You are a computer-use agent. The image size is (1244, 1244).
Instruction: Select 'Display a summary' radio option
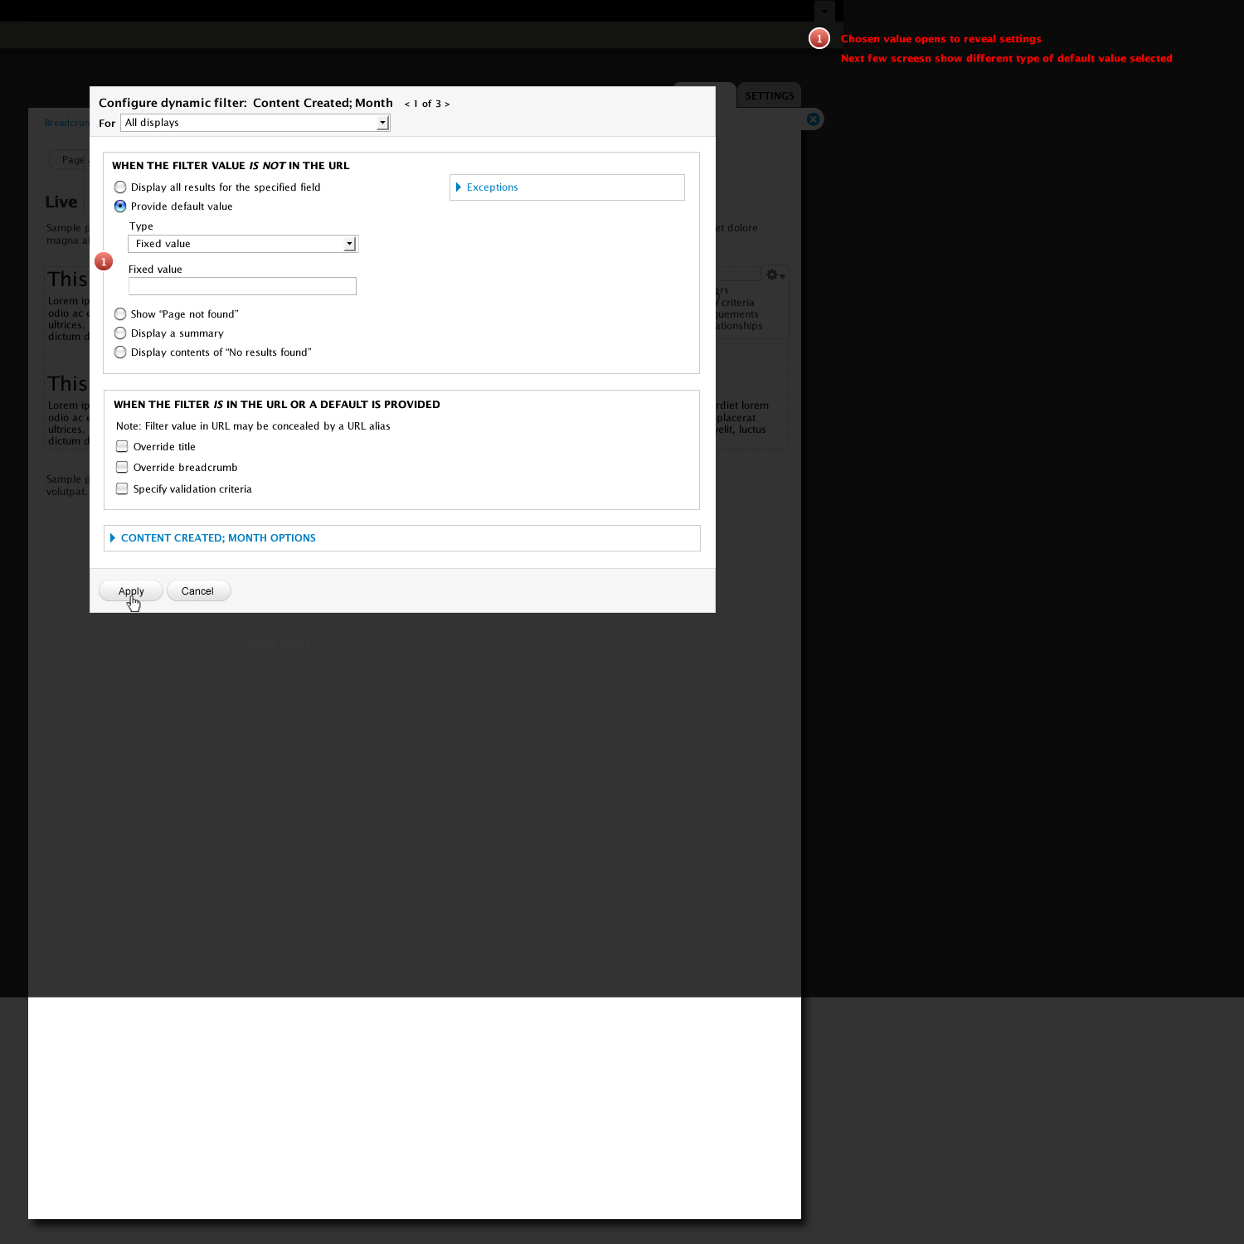[121, 333]
